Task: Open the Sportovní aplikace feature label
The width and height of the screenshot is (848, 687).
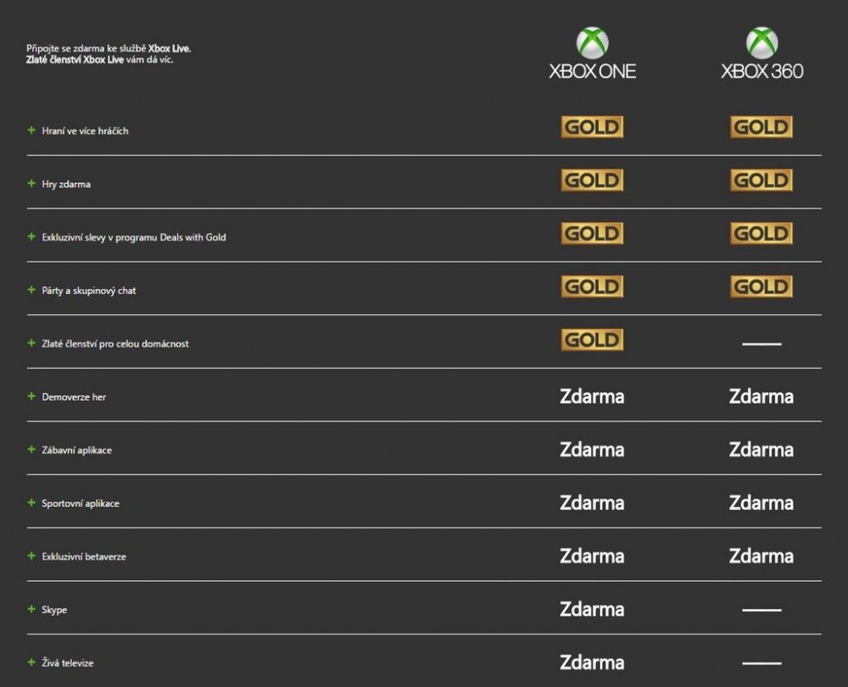Action: pos(81,504)
